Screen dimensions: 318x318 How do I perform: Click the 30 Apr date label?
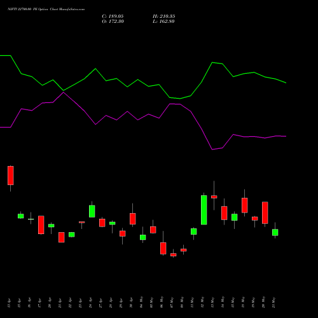131,303
